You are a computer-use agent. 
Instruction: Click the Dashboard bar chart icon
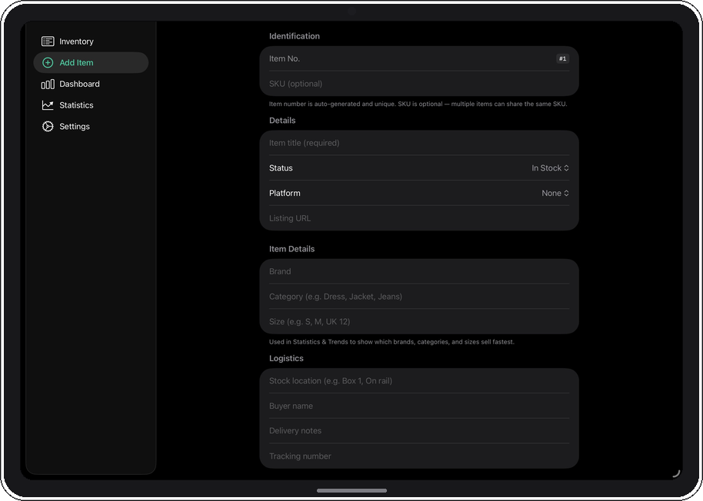48,85
